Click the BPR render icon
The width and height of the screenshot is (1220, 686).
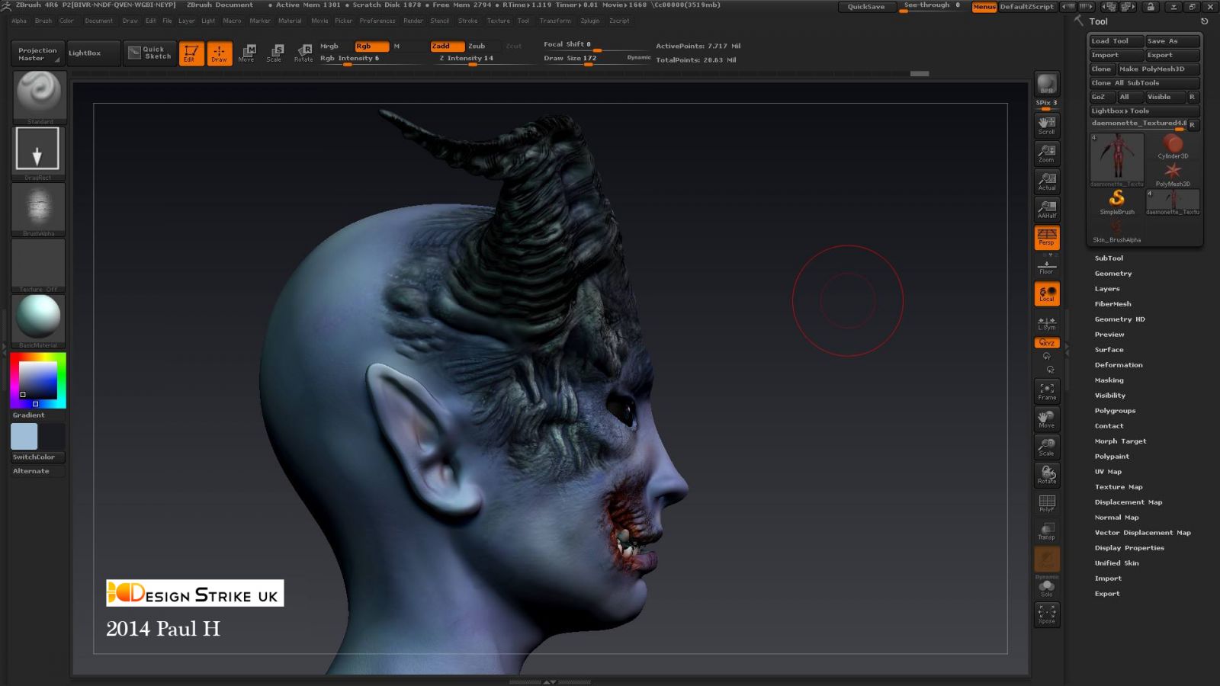pyautogui.click(x=1046, y=84)
